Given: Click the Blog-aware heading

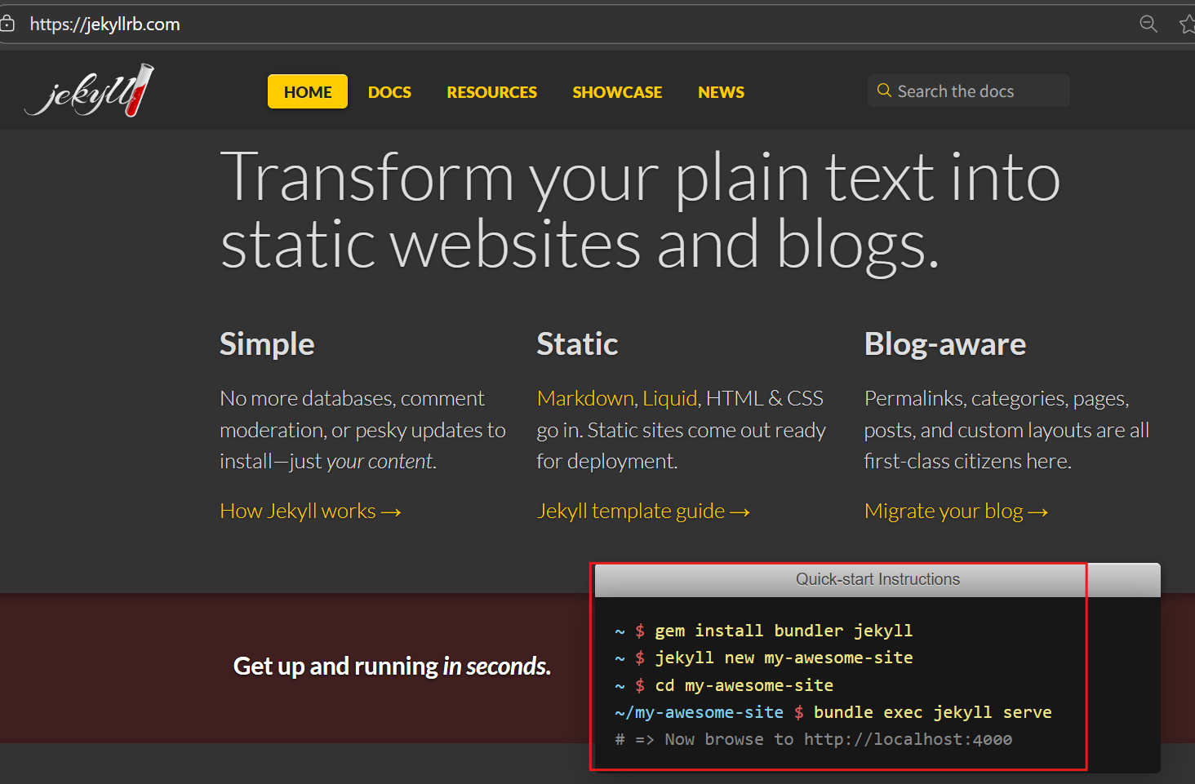Looking at the screenshot, I should pos(945,344).
